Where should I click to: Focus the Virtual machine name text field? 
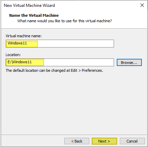tap(60, 43)
